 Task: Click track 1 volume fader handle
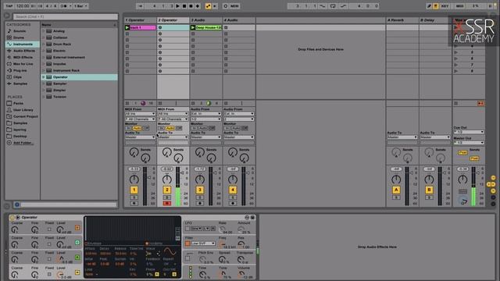click(149, 178)
